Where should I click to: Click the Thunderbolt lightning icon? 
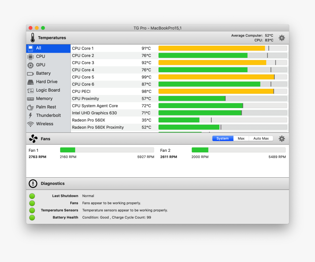[30, 115]
